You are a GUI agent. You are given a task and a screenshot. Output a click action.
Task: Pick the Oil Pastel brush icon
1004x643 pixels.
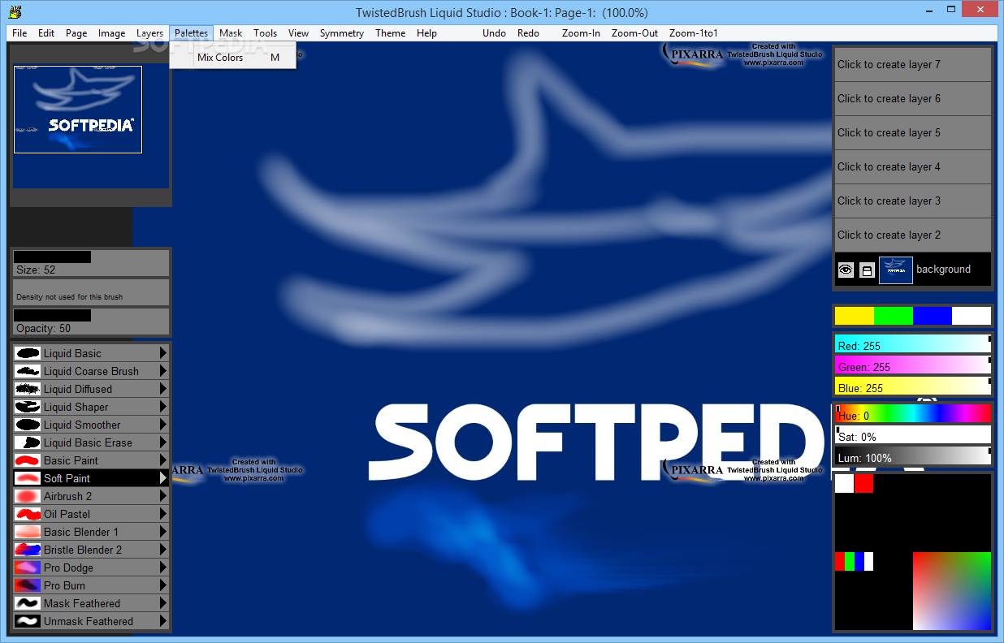coord(28,514)
